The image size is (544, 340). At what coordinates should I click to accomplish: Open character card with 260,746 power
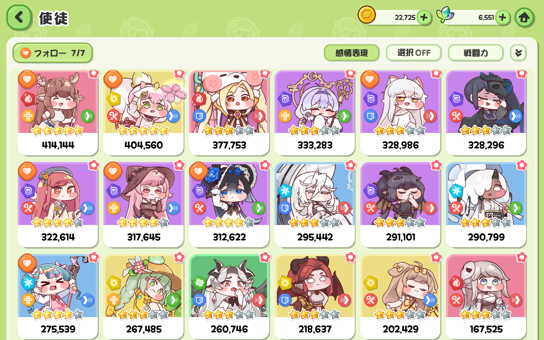click(x=229, y=297)
